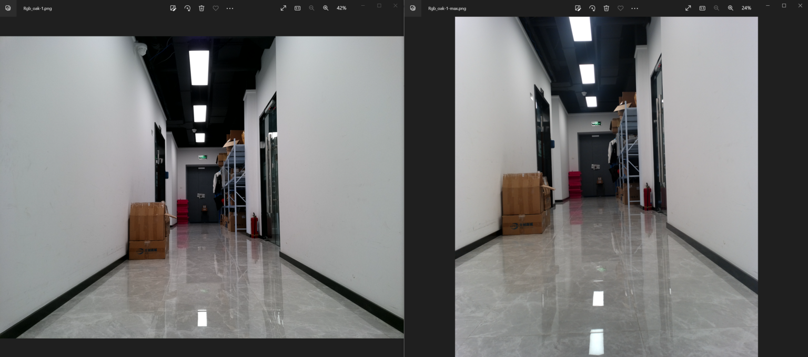Zoom in on the Rgb_oak-1.png image
This screenshot has width=808, height=357.
point(326,8)
